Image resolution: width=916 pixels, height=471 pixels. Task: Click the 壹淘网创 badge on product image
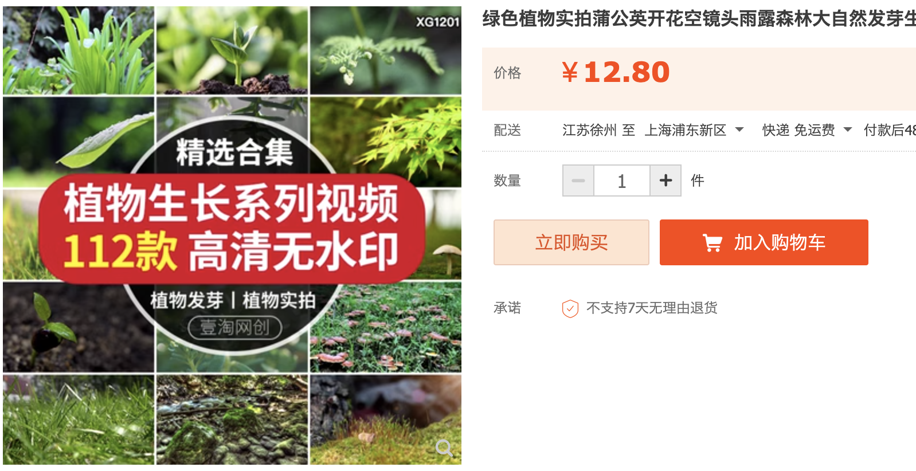(x=235, y=328)
